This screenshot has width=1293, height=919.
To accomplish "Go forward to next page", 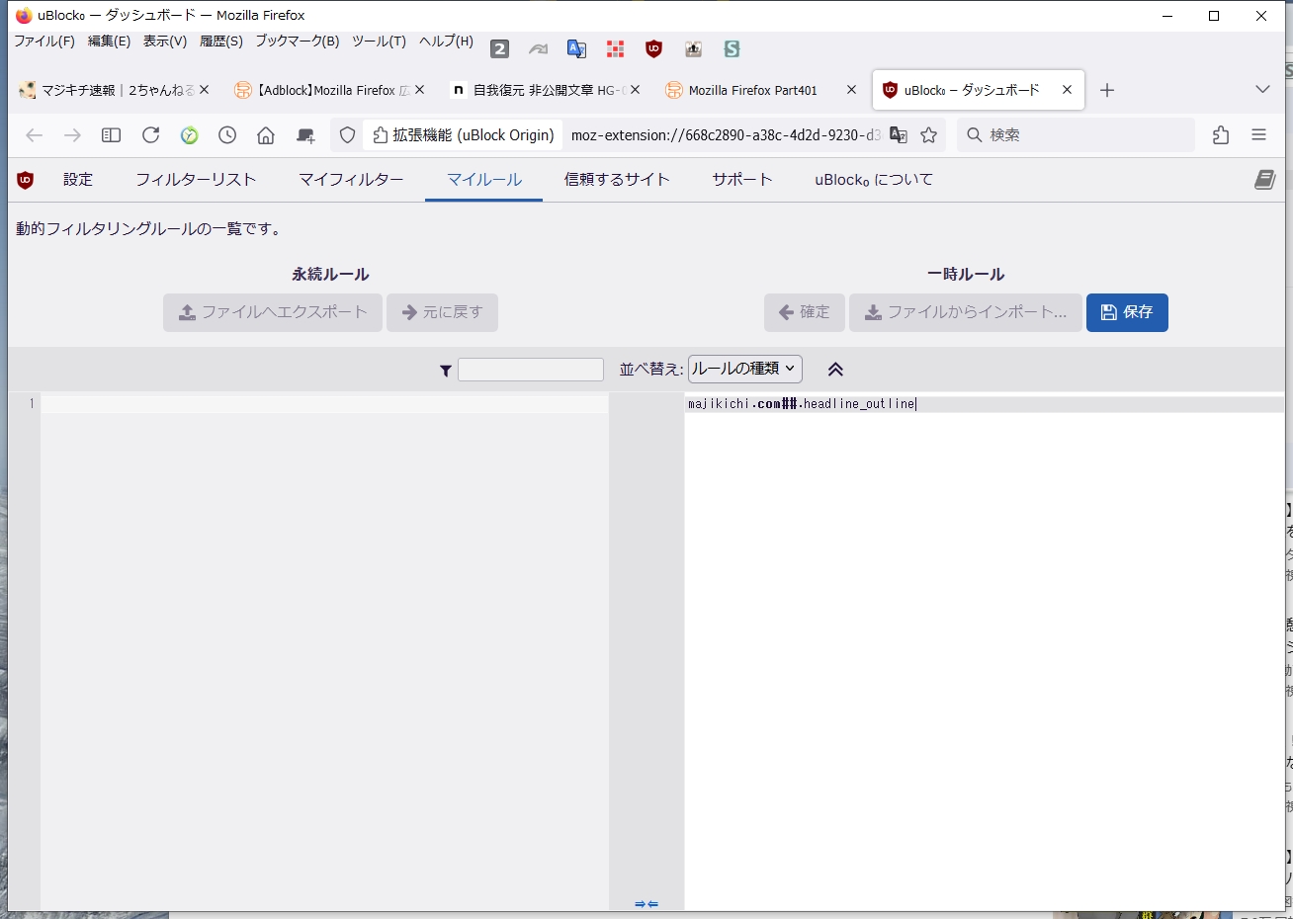I will point(72,135).
